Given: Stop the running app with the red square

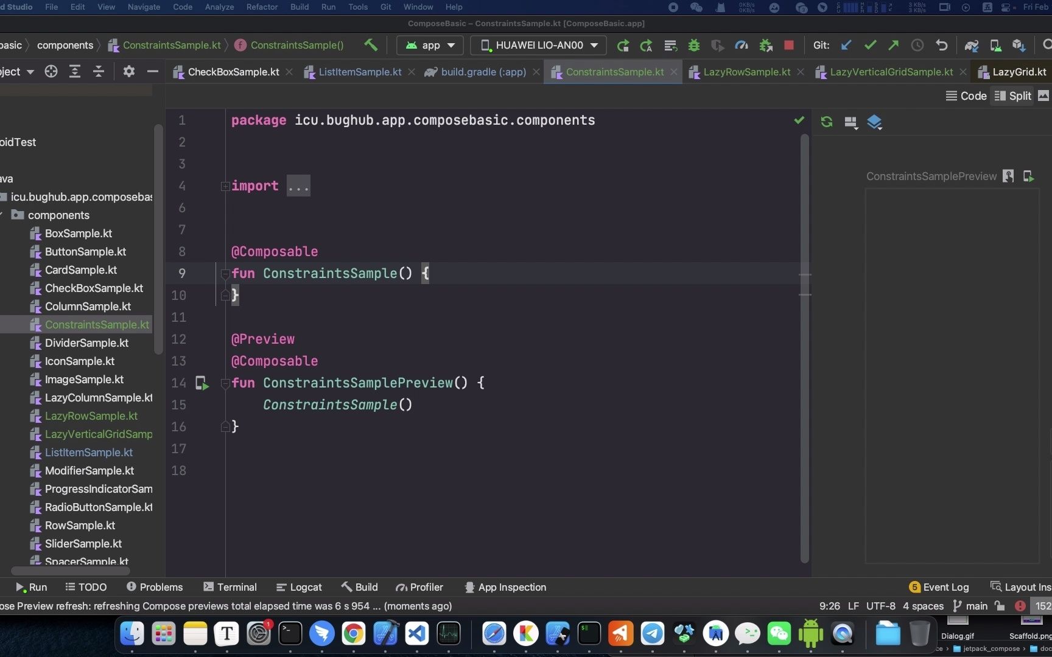Looking at the screenshot, I should pos(789,45).
